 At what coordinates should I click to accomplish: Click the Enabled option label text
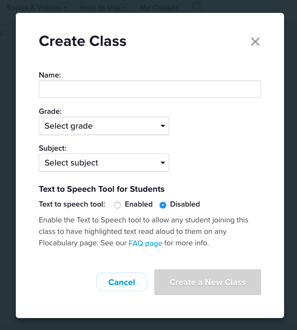coord(138,204)
